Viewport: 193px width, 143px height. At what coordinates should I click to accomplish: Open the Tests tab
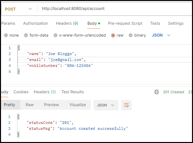[155, 23]
